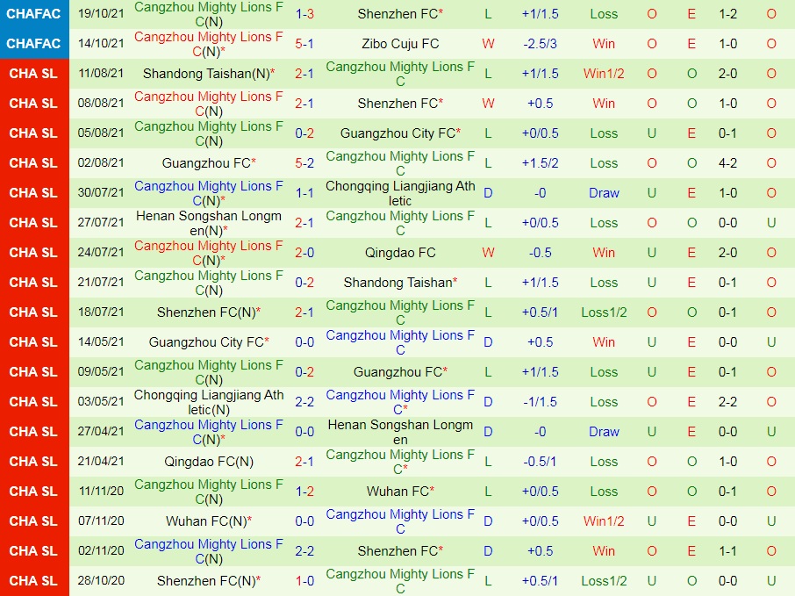
Task: Click date 28/10/20
Action: (x=101, y=581)
